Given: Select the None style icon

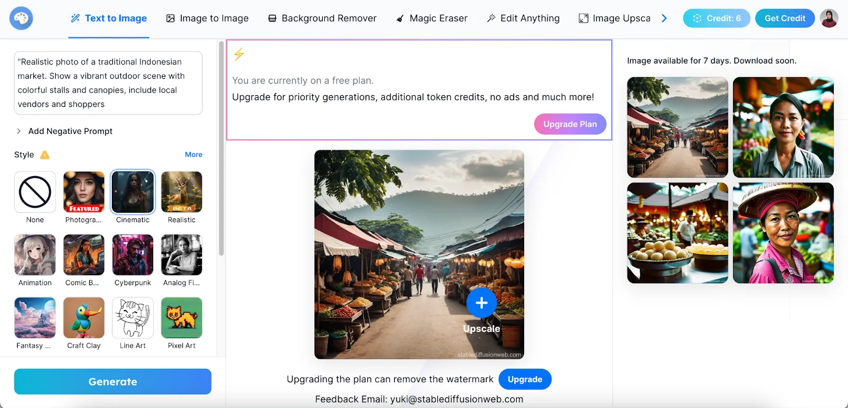Looking at the screenshot, I should 35,192.
